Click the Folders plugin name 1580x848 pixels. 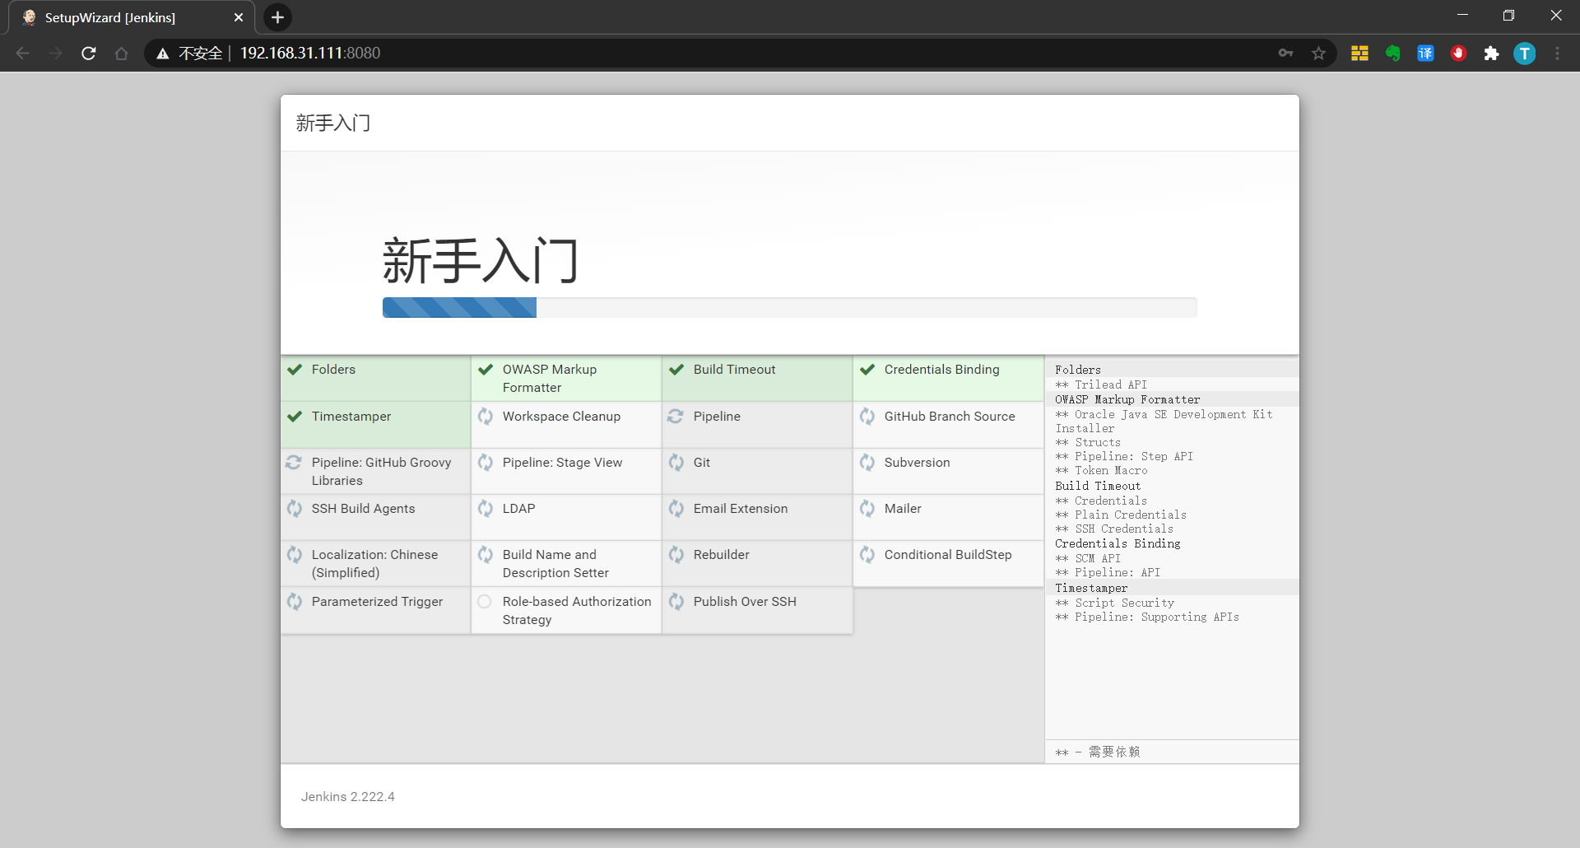[333, 370]
